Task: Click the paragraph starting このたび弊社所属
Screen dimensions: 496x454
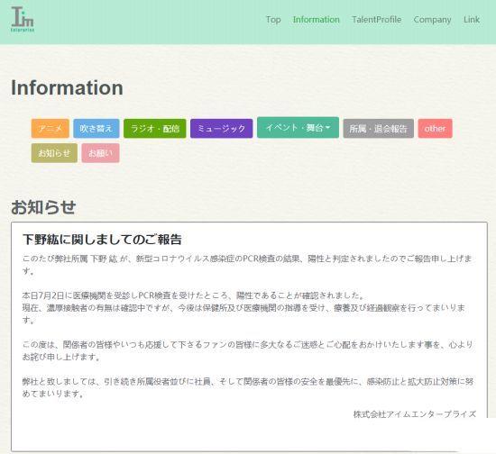Action: (x=247, y=265)
